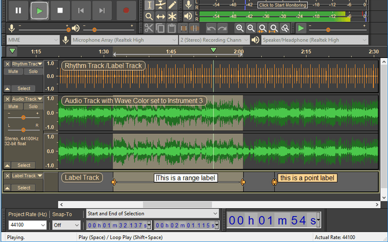Click the green Play button
The image size is (388, 242).
pyautogui.click(x=39, y=10)
